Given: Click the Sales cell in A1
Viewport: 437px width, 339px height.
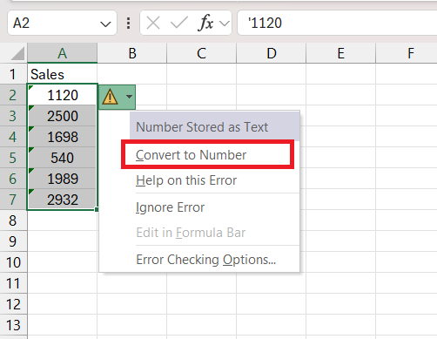Looking at the screenshot, I should [63, 74].
